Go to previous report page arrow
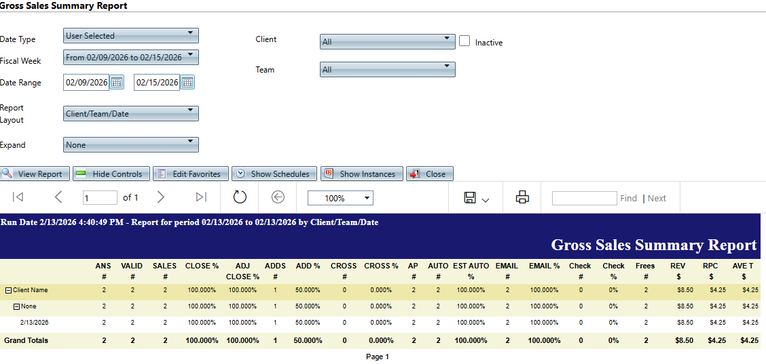The width and height of the screenshot is (766, 364). click(x=58, y=197)
